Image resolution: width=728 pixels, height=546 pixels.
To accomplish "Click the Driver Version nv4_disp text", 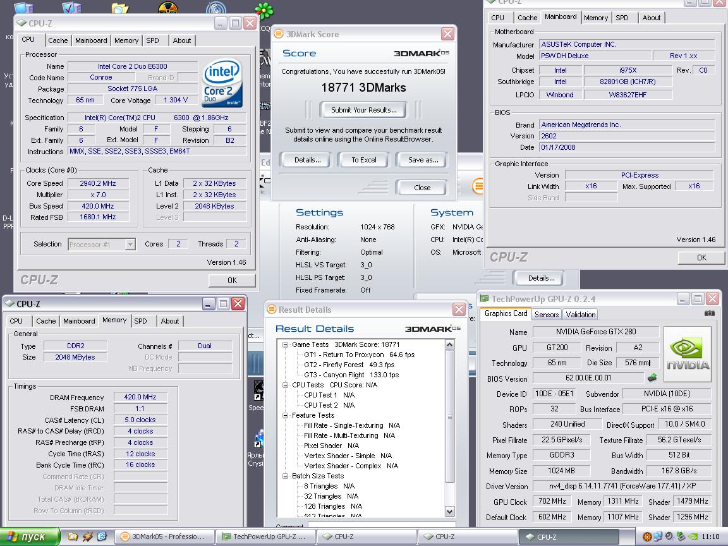I will click(x=622, y=486).
